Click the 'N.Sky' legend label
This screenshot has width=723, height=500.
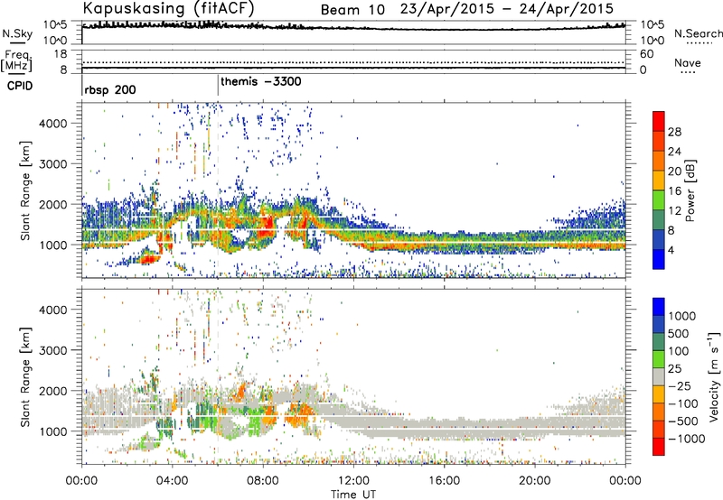coord(17,33)
